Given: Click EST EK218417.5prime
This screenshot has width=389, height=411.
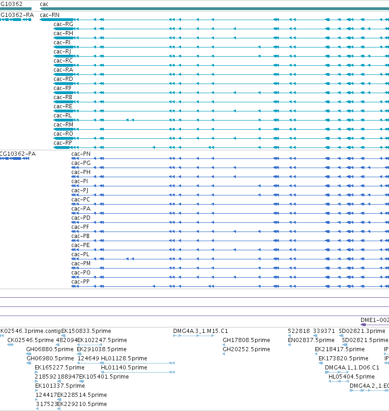Looking at the screenshot, I should click(x=340, y=349).
